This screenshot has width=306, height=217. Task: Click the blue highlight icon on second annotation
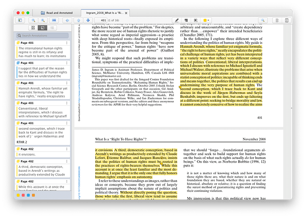coord(18,63)
